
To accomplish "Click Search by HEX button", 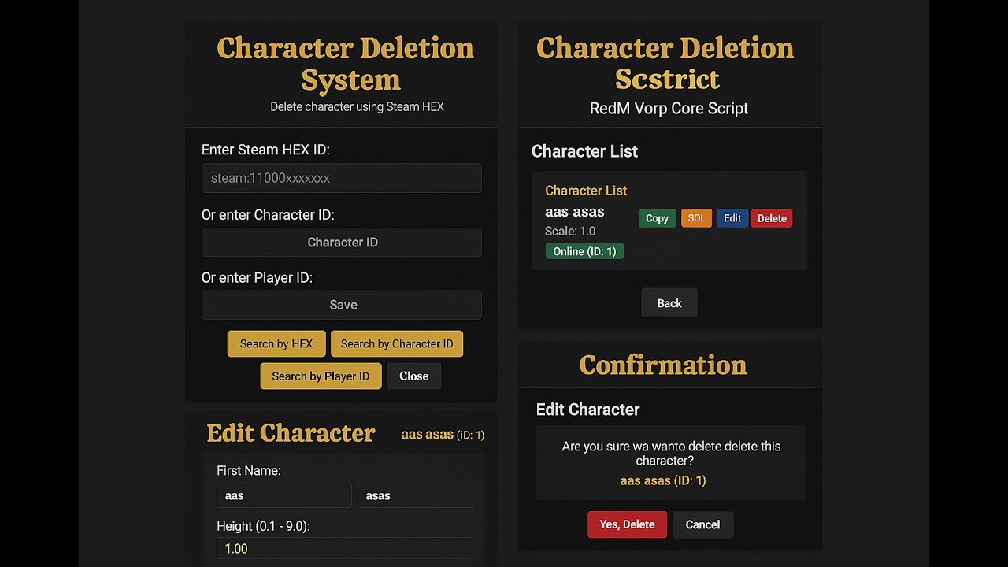I will 276,343.
